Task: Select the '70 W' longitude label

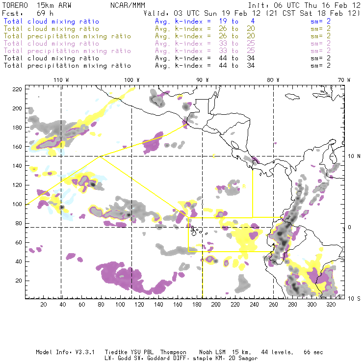Action: coord(344,80)
